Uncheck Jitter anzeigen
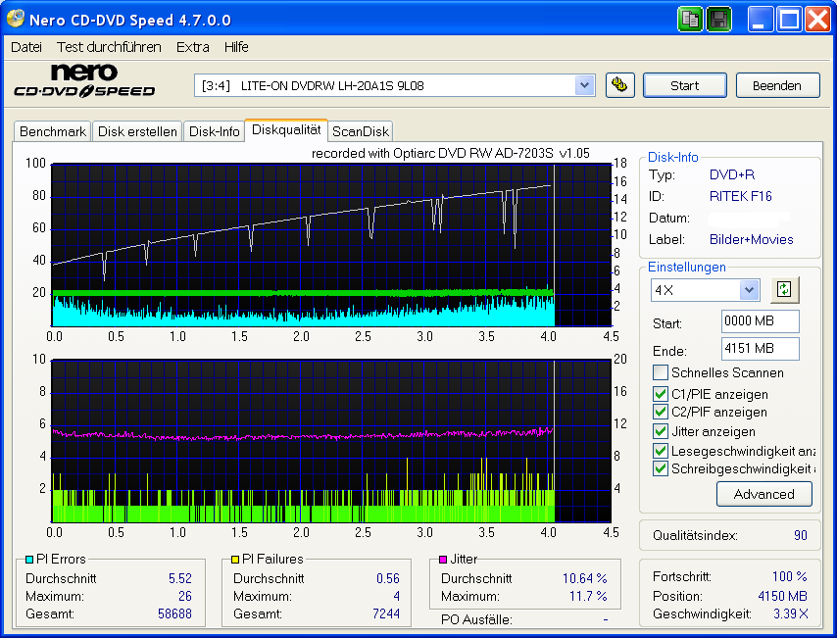The image size is (837, 638). click(x=661, y=431)
